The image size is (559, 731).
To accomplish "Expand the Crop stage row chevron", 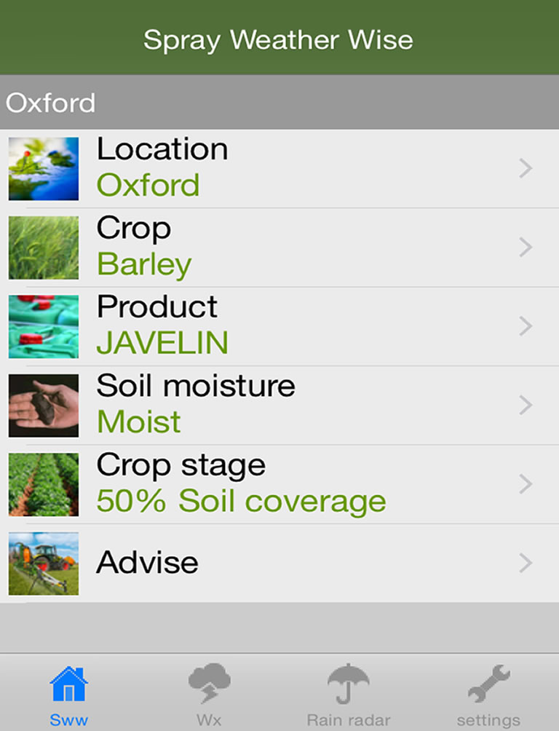I will (x=526, y=484).
